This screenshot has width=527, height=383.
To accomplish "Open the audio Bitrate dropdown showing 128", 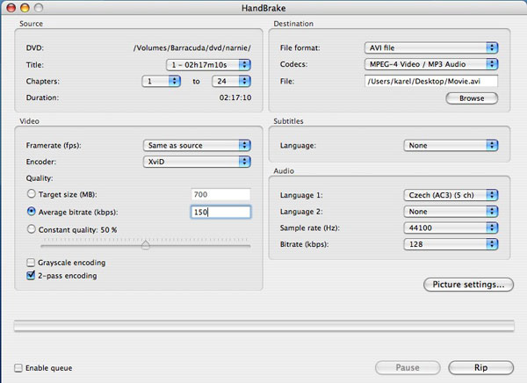I will [x=451, y=244].
